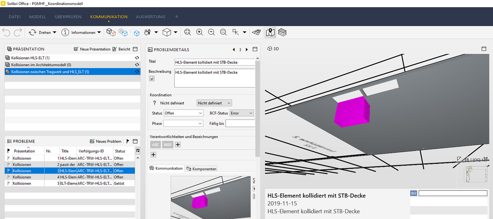Image resolution: width=493 pixels, height=219 pixels.
Task: Click the zoom out magnifier icon
Action: [211, 32]
